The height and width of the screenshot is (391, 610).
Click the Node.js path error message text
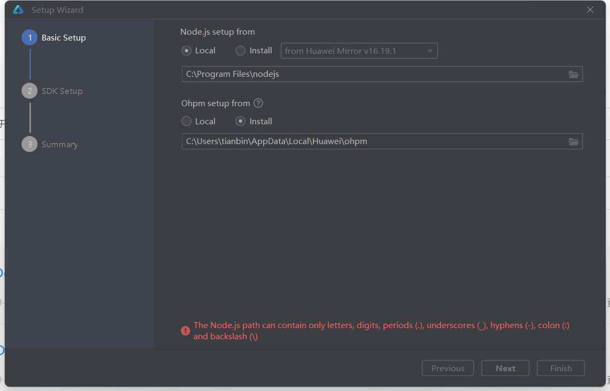[x=382, y=331]
